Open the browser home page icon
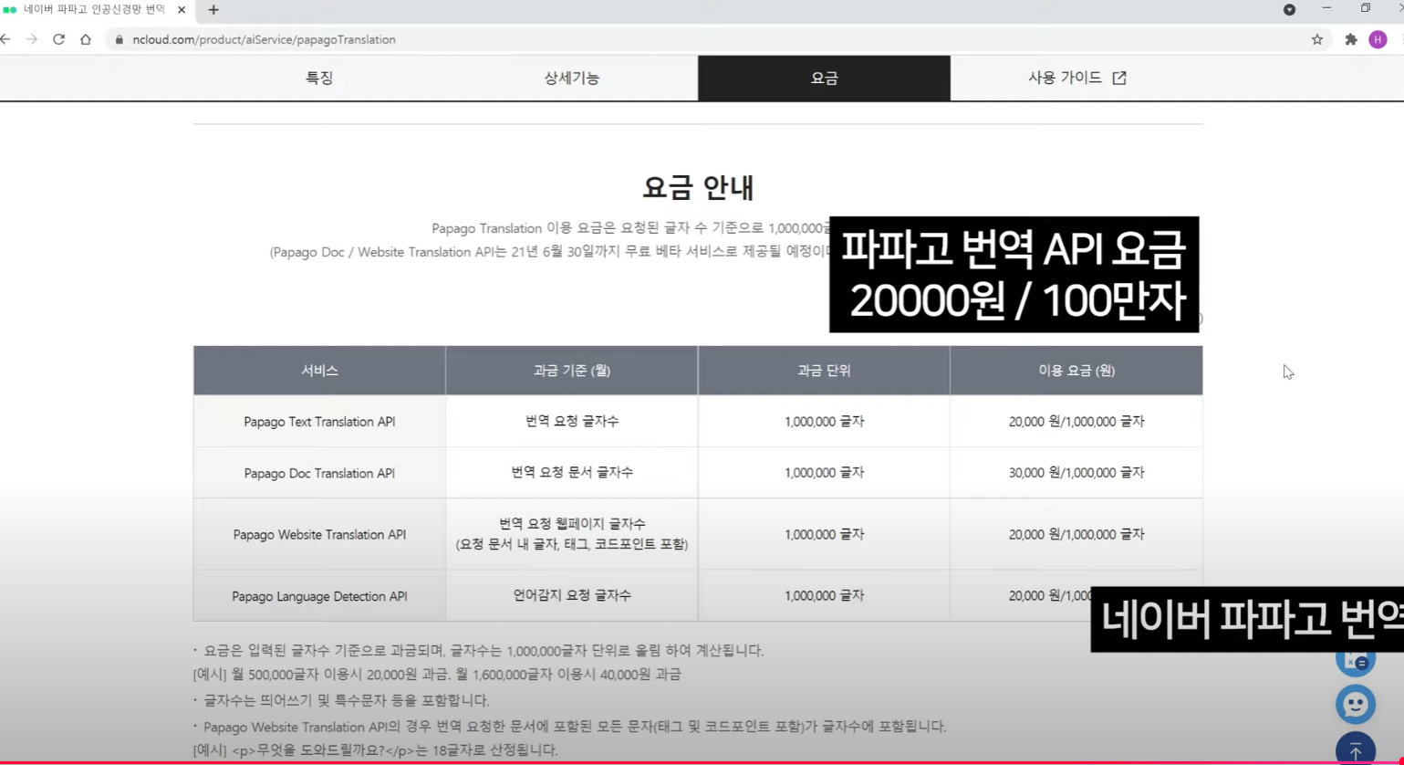This screenshot has height=765, width=1404. 86,39
